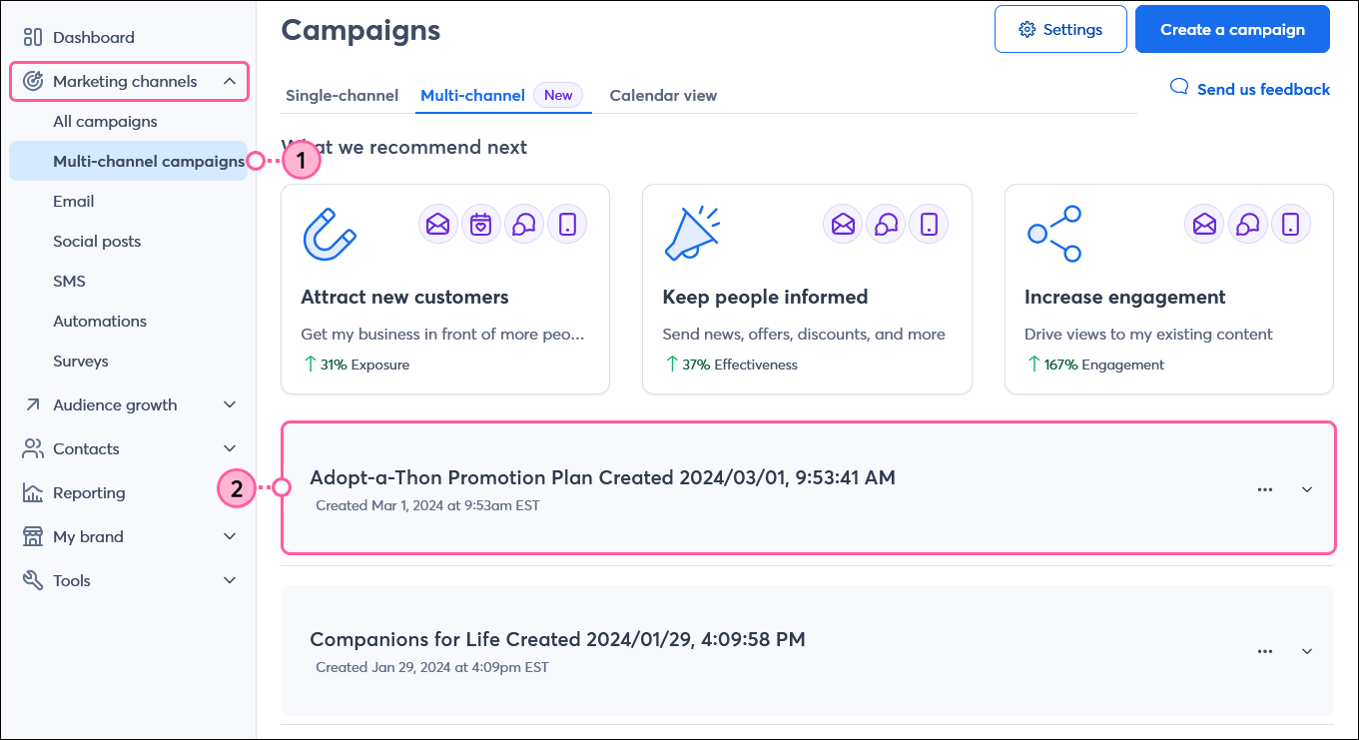Click the mobile phone icon on Keep people informed
The height and width of the screenshot is (740, 1359).
(929, 224)
